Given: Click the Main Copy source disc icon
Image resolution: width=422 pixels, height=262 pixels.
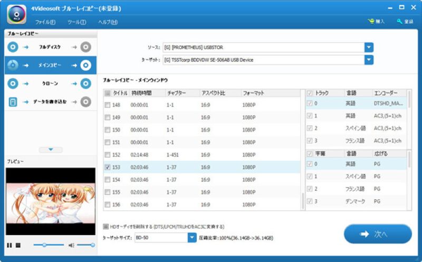Looking at the screenshot, I should tap(13, 65).
